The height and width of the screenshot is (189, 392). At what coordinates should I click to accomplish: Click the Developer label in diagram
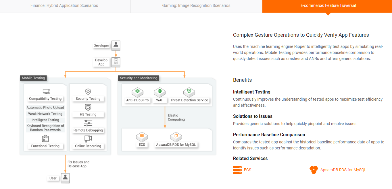tap(101, 46)
